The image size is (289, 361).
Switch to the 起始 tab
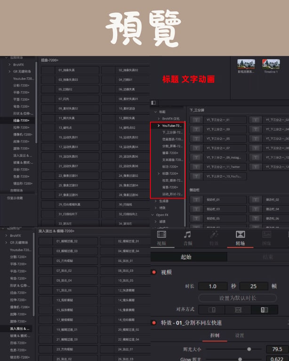[x=189, y=257]
